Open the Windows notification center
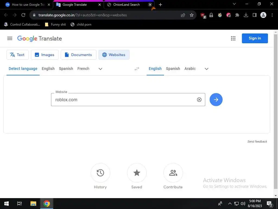Viewport: 278px width, 209px height. pos(270,204)
